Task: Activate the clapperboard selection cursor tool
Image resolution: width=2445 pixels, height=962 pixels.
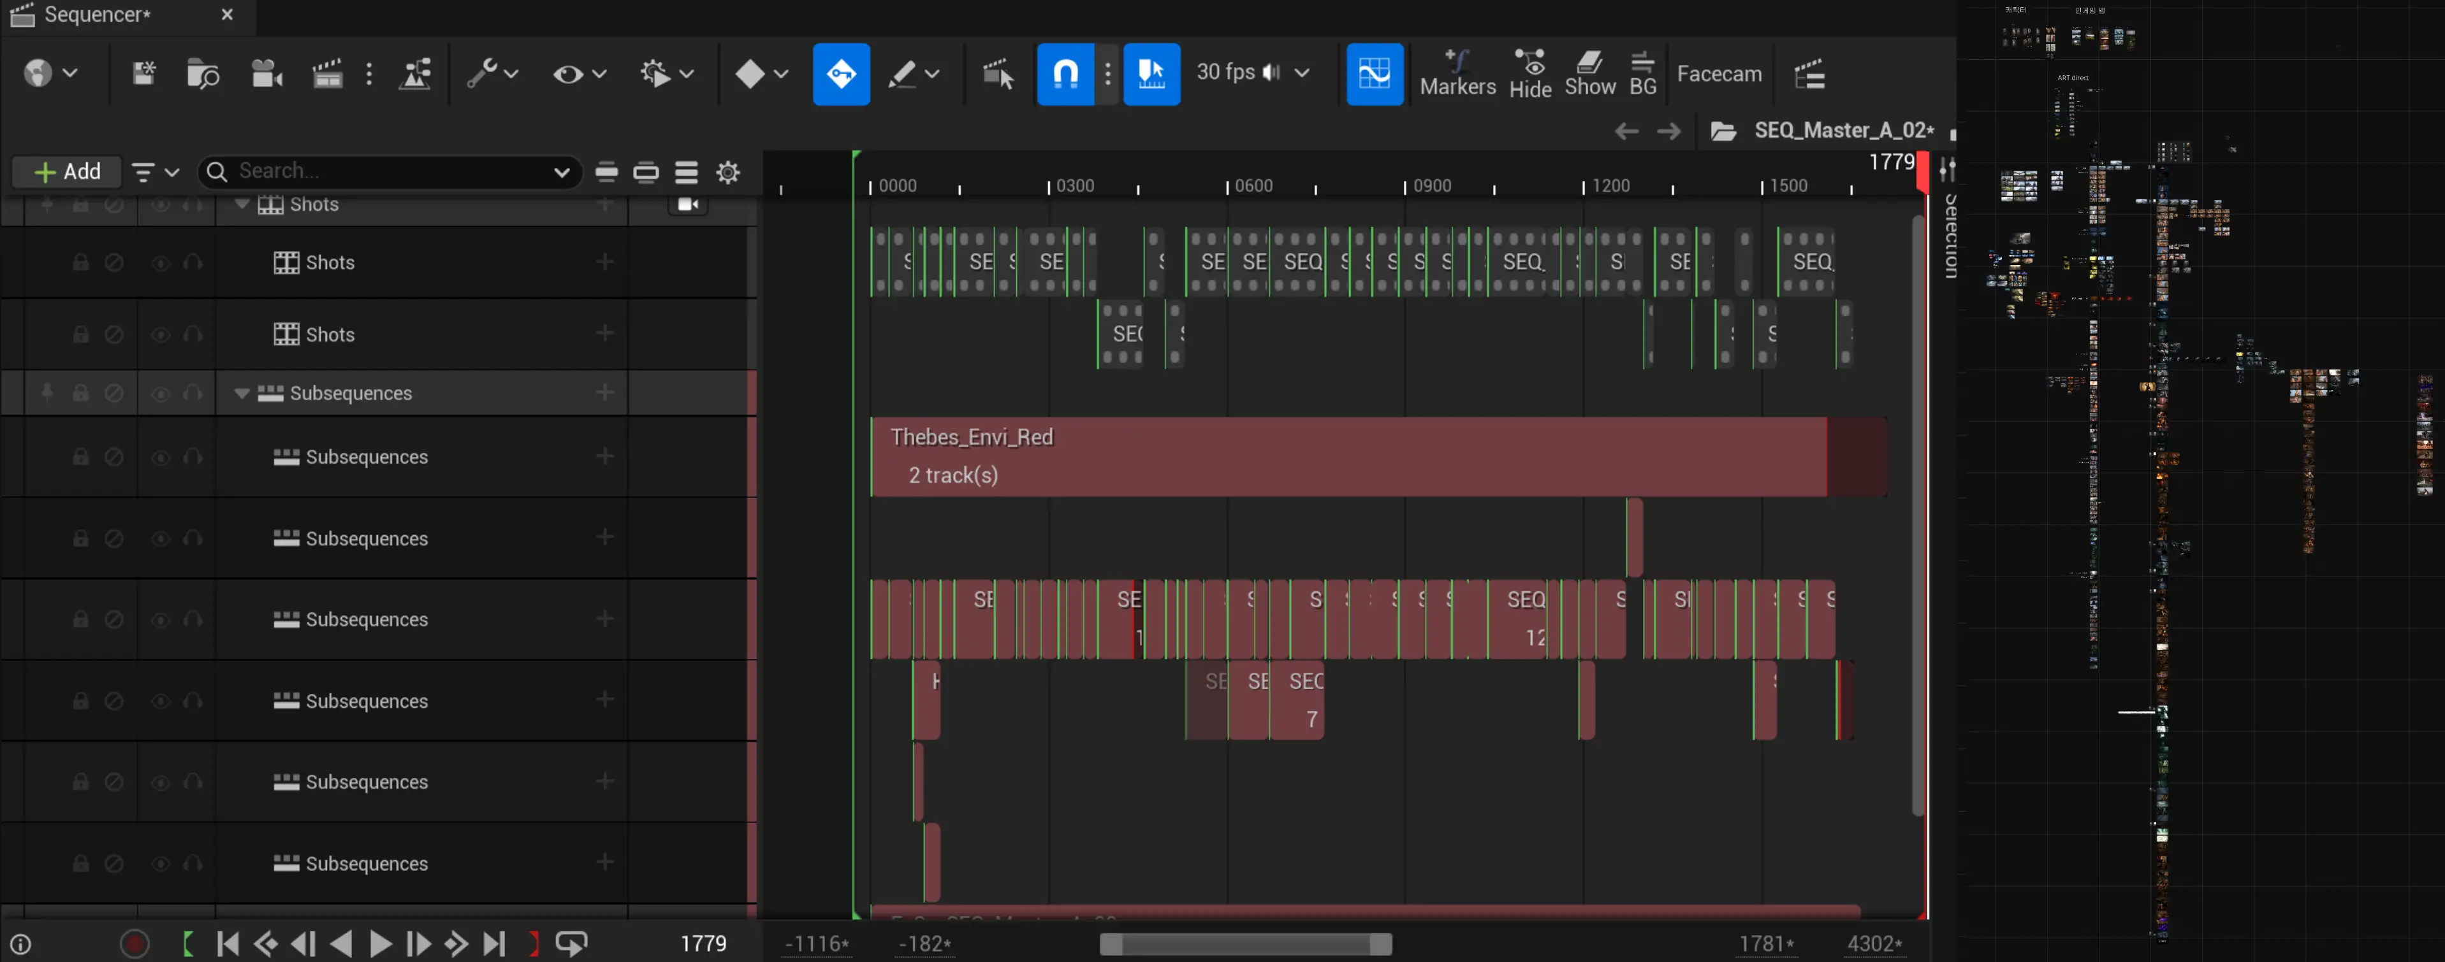Action: (x=998, y=73)
